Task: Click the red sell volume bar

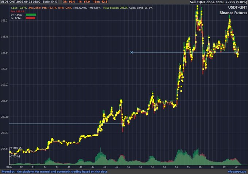Action: 30,18
